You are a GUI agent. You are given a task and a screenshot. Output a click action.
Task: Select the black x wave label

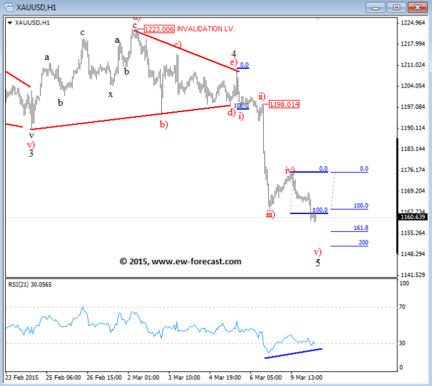[110, 95]
